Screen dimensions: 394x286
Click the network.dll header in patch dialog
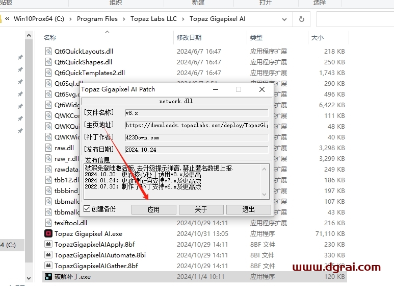(176, 101)
